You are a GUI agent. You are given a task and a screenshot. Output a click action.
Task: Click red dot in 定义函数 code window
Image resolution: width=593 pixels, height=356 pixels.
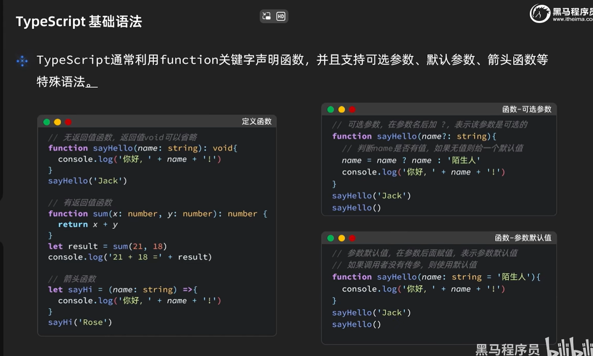(x=68, y=122)
